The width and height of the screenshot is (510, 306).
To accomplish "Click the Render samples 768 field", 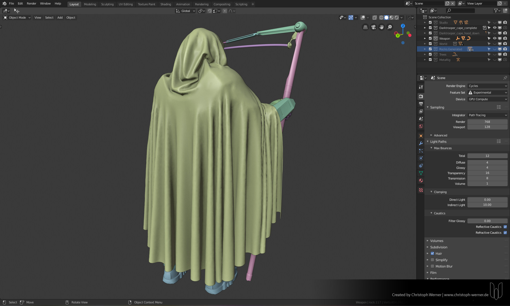I will 487,122.
